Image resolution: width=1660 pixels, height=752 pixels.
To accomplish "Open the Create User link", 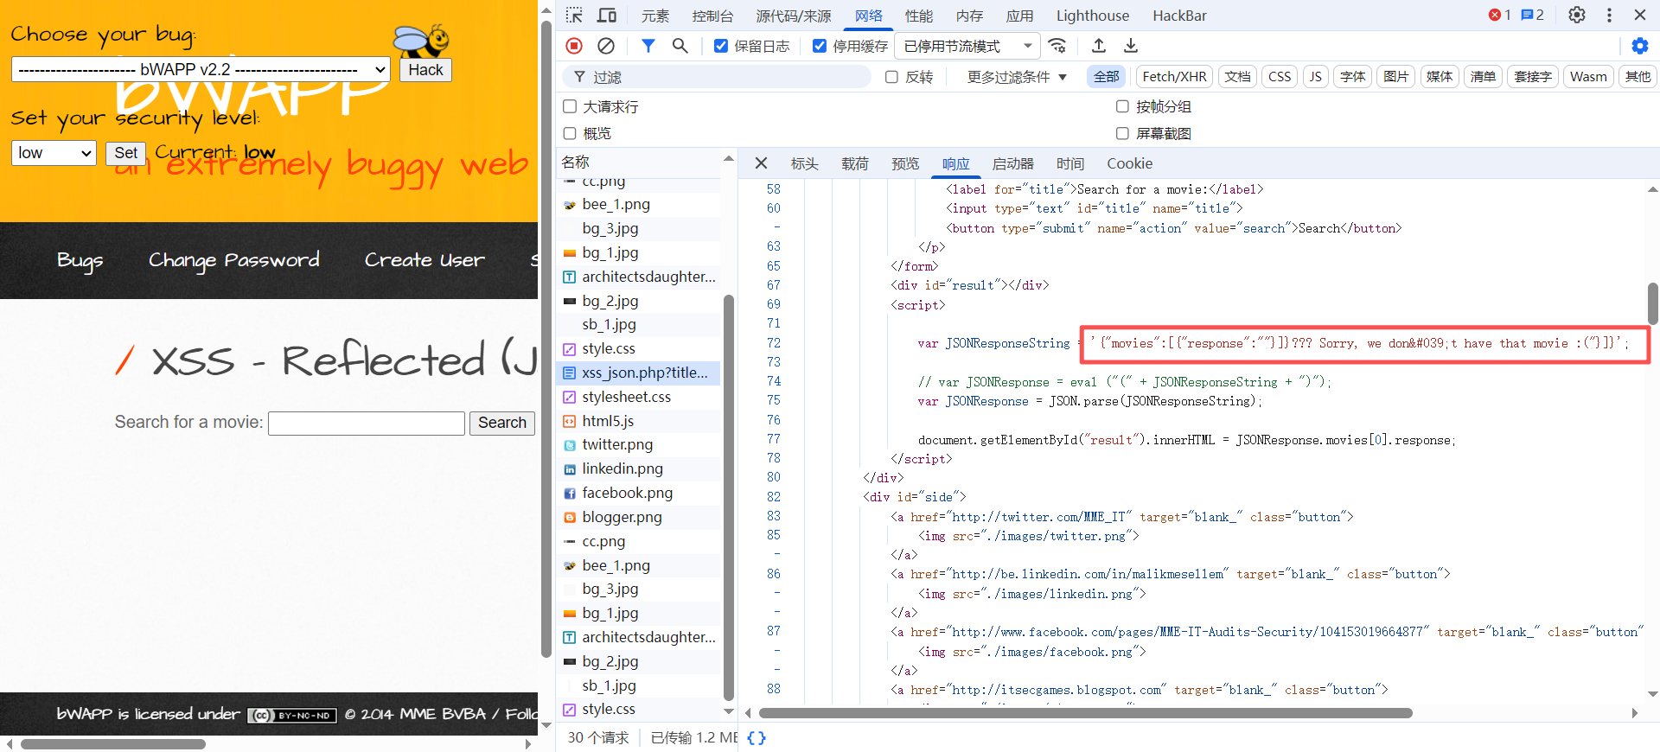I will pos(425,260).
